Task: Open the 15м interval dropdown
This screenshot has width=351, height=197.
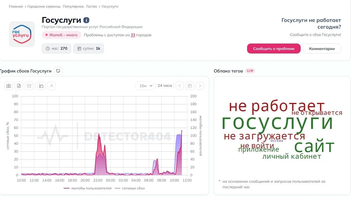Action: point(145,86)
